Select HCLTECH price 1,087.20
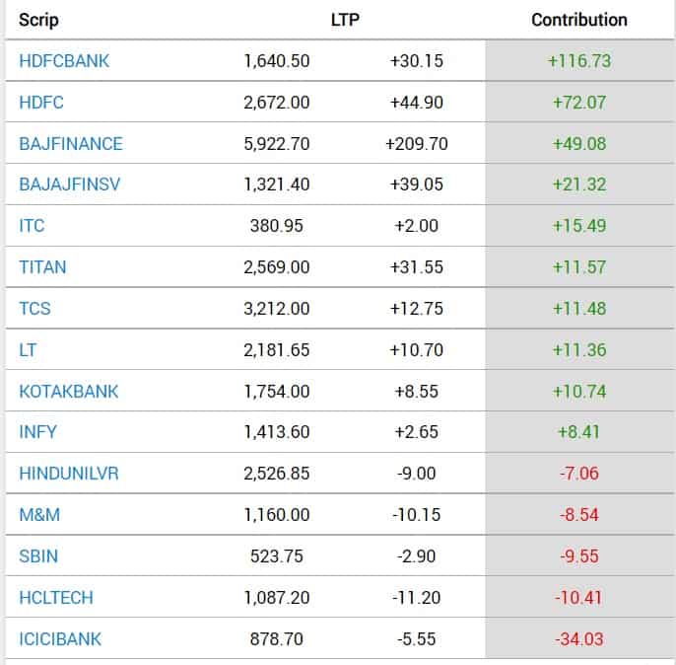The width and height of the screenshot is (676, 665). pyautogui.click(x=277, y=598)
